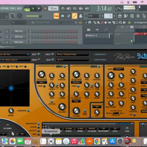This screenshot has height=147, width=147.
Task: Toggle the orange link icon in toolbar
Action: click(x=75, y=16)
